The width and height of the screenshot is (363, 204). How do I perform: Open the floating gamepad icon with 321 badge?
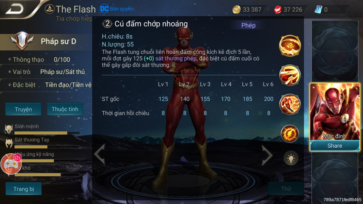pos(11,164)
